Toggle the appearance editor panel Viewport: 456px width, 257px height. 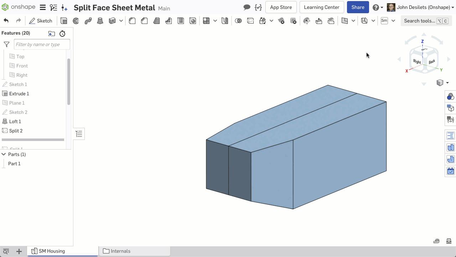coord(450,96)
